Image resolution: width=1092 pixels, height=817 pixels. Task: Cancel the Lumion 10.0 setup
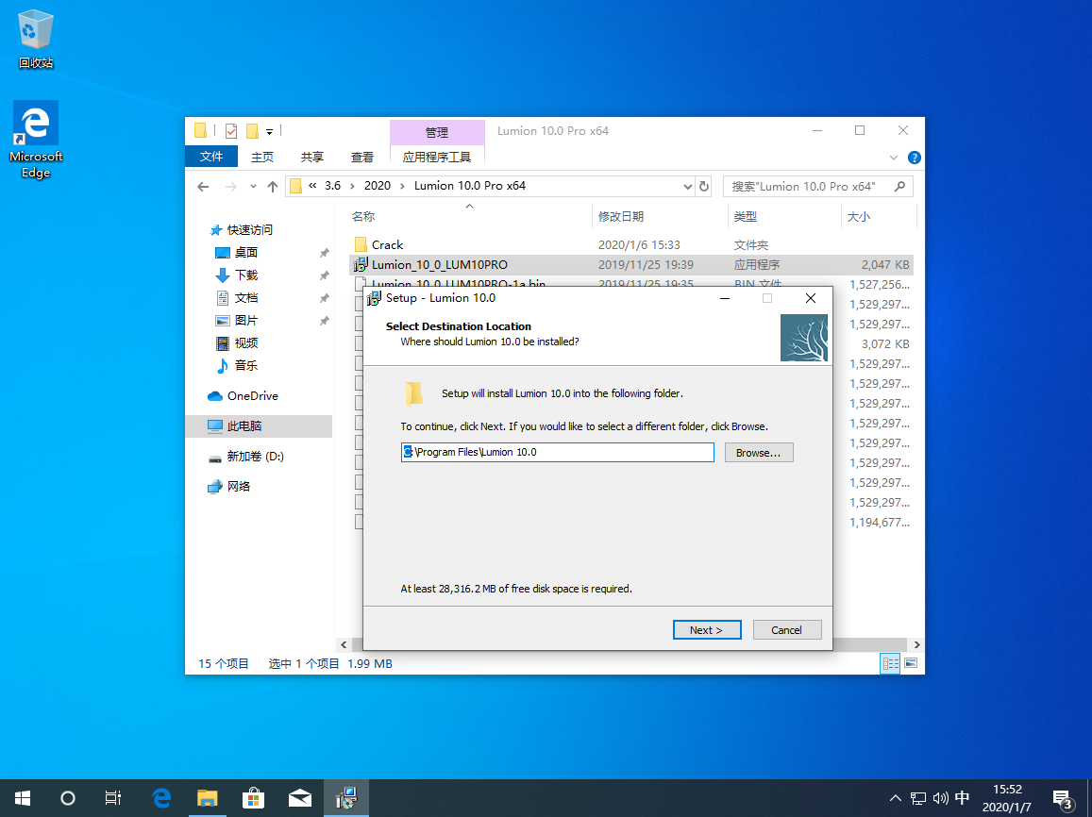tap(787, 630)
